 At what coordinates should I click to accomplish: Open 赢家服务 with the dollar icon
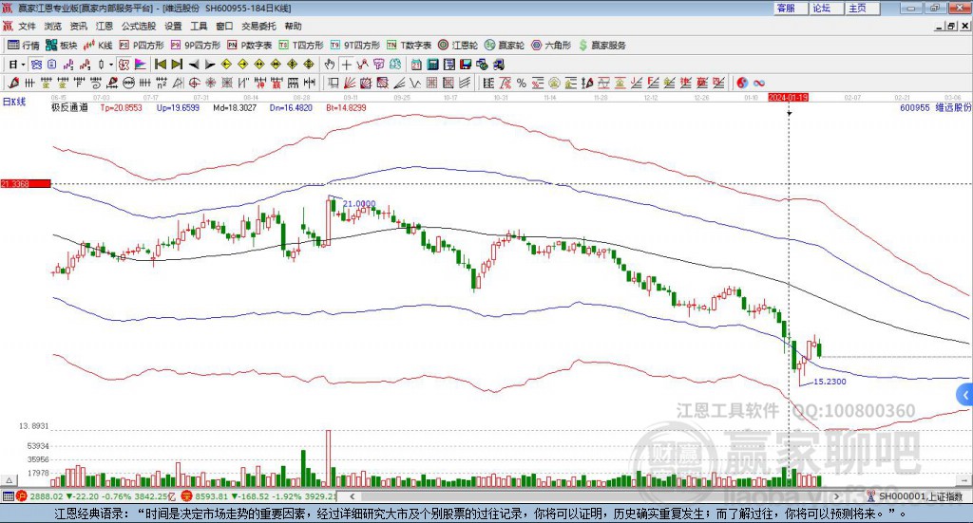pos(602,46)
